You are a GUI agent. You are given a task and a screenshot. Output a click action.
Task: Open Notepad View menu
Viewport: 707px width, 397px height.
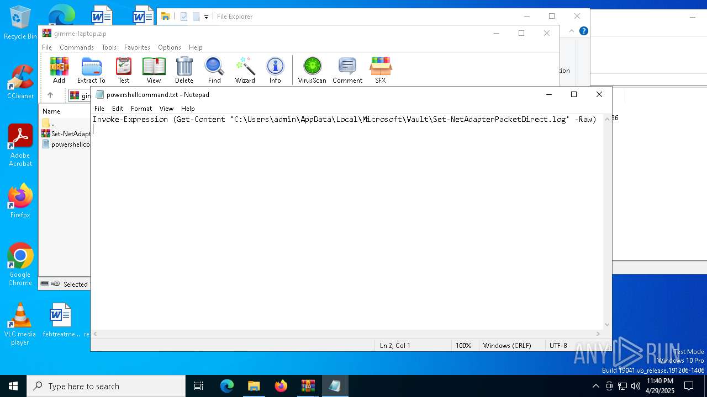click(166, 109)
